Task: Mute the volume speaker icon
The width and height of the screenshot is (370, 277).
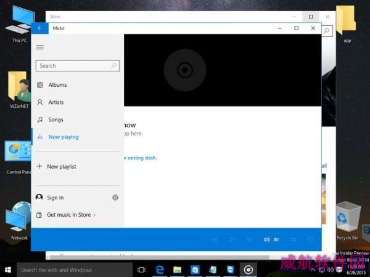Action: coord(266,239)
